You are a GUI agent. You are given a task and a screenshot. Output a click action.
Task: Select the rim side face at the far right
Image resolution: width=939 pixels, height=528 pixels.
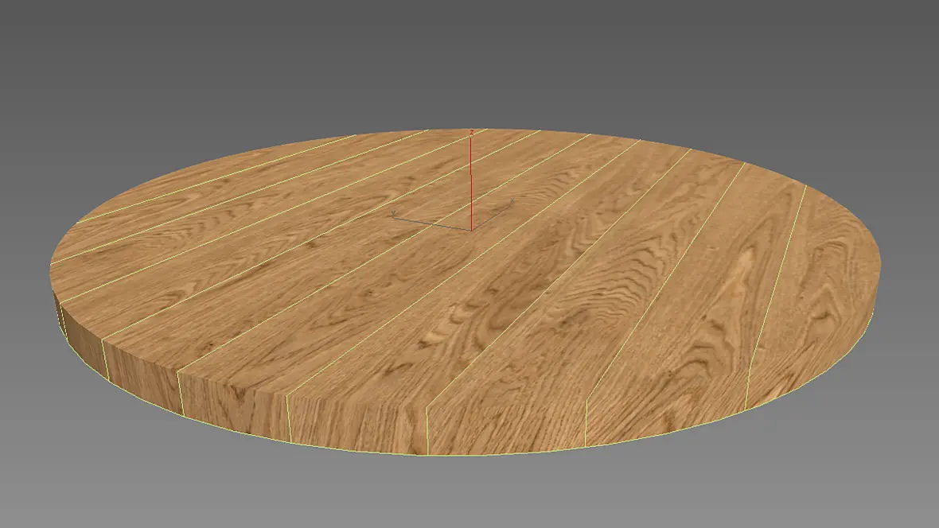[x=808, y=368]
